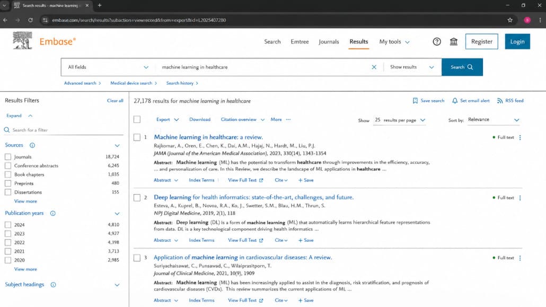Open the All fields dropdown
The image size is (546, 307).
(108, 67)
